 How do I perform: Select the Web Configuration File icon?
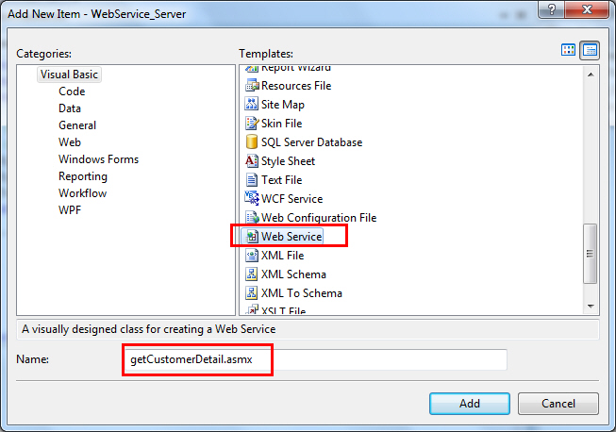(x=252, y=217)
